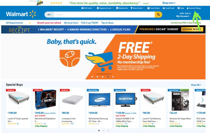The image size is (210, 134).
Task: Click Shop All in Special Buys
Action: point(196,85)
